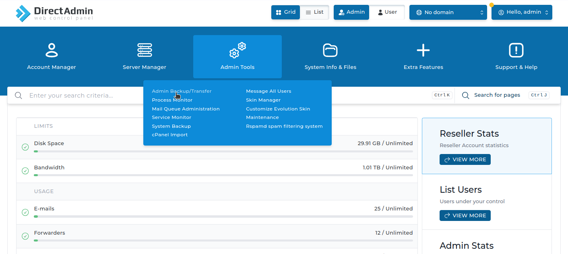The image size is (568, 254).
Task: Click the Search for pages magnifier icon
Action: [466, 95]
